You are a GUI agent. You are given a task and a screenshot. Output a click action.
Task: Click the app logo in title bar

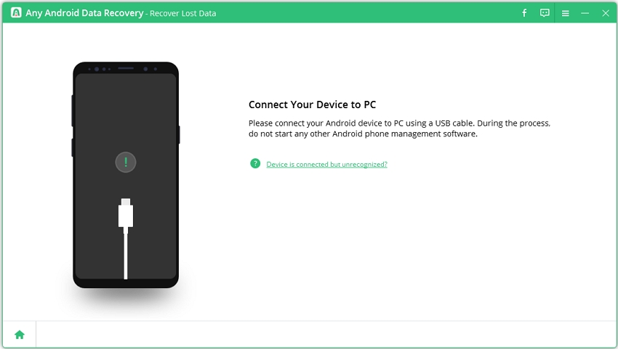click(16, 12)
